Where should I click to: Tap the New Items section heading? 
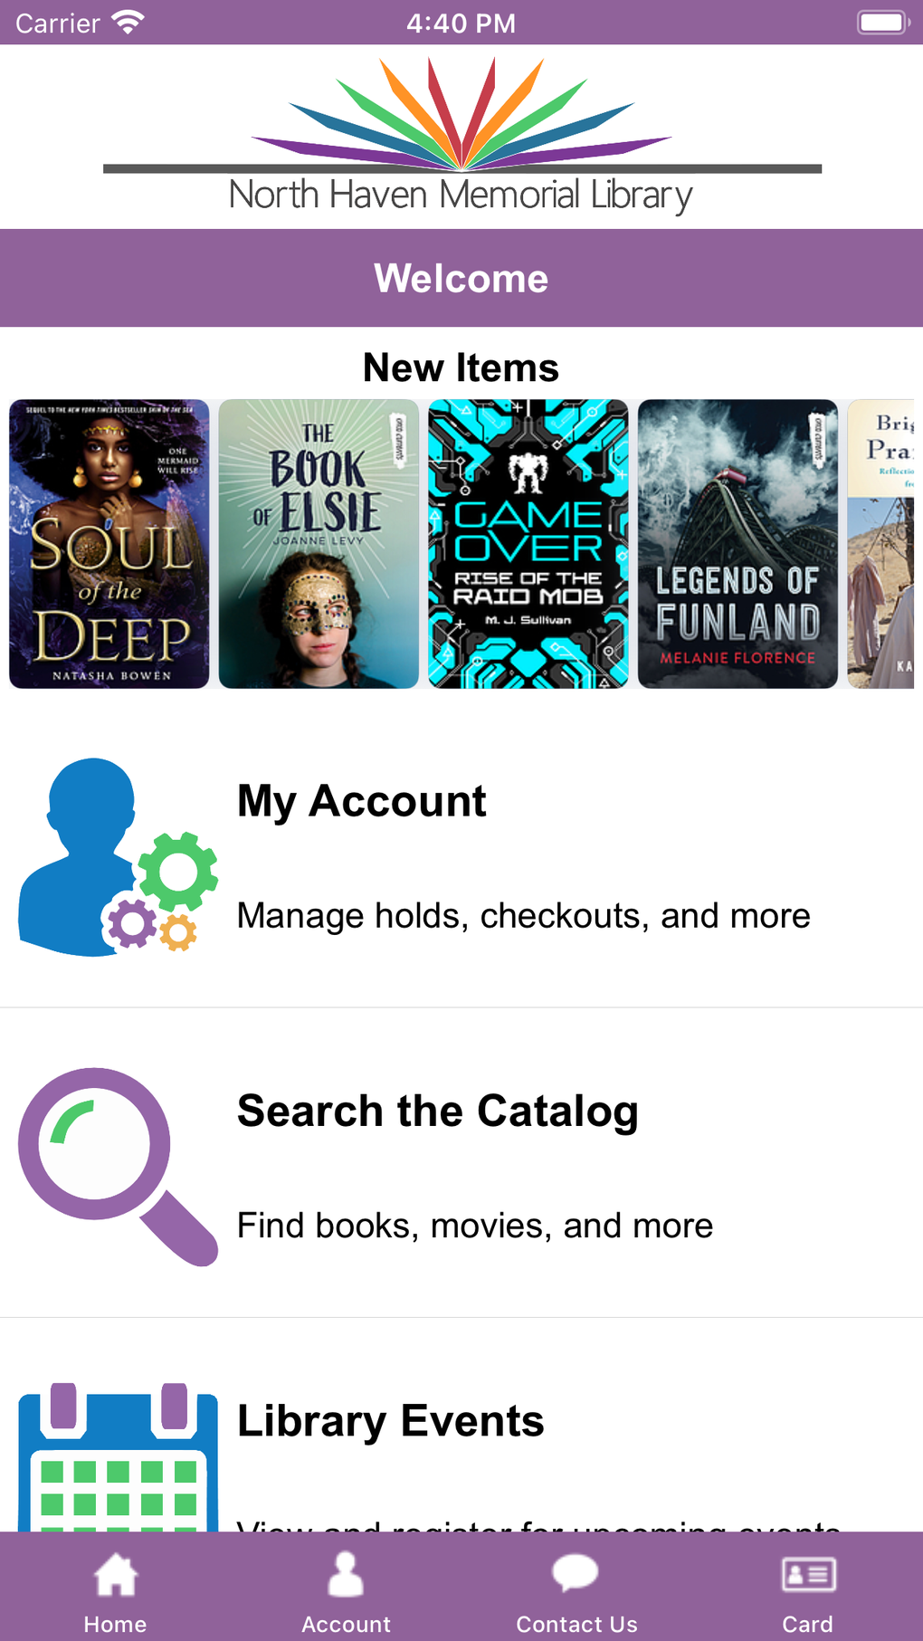click(461, 367)
